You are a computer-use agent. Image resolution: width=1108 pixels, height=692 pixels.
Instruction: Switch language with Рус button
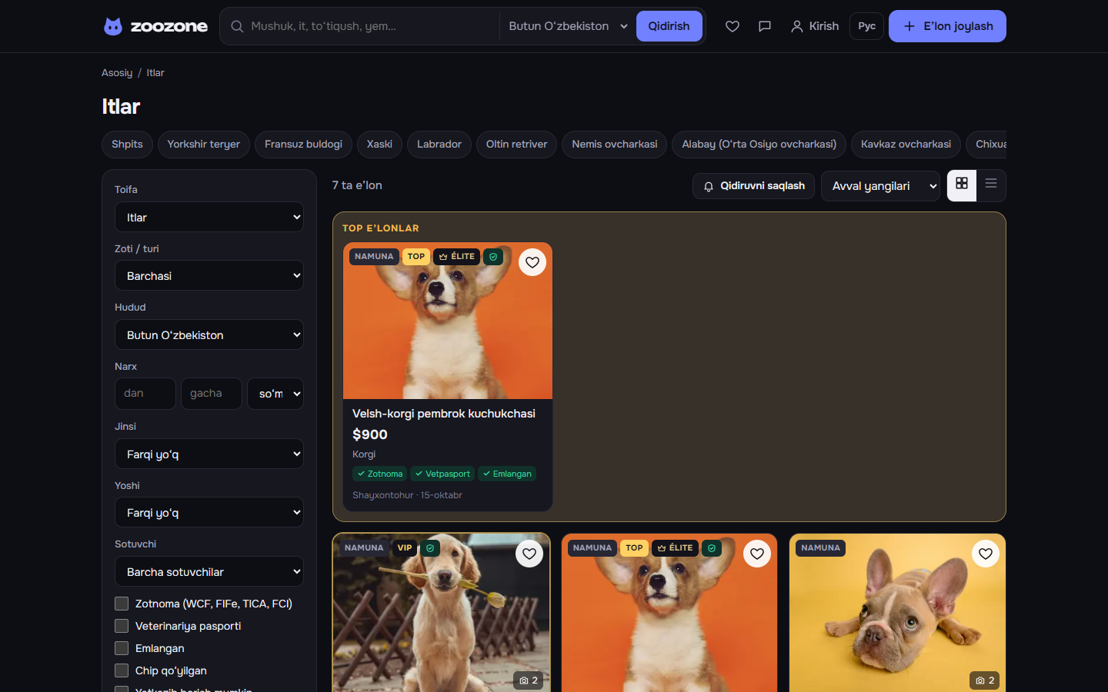click(866, 26)
